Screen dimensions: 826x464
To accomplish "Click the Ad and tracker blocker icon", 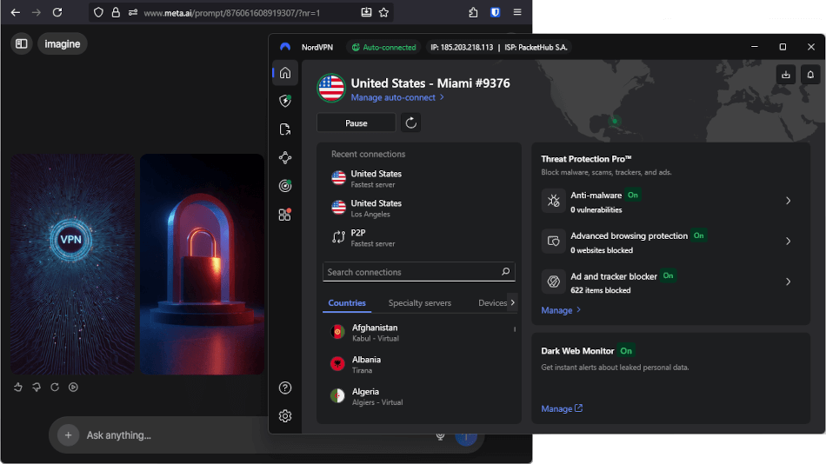I will coord(553,282).
